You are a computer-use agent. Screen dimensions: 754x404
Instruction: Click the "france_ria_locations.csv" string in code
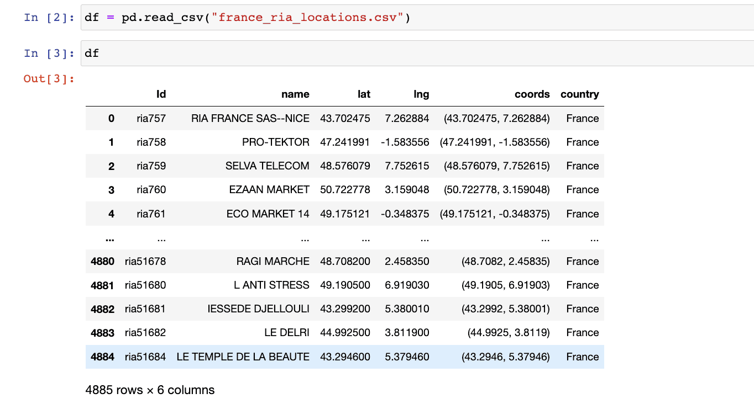click(x=308, y=18)
